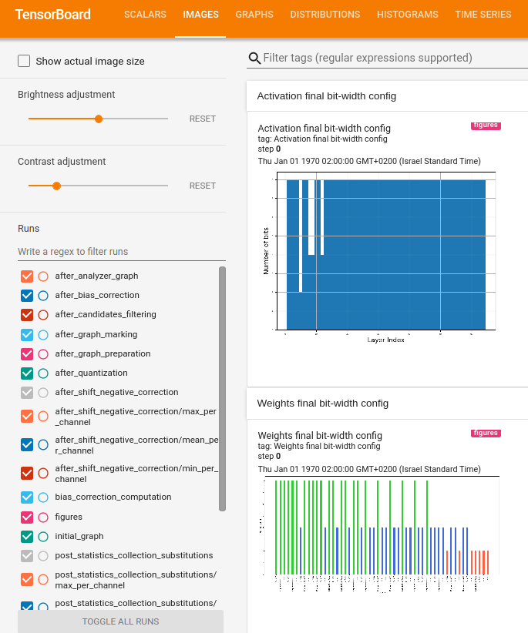Click the figures badge on Weights card
This screenshot has width=528, height=633.
pos(486,434)
